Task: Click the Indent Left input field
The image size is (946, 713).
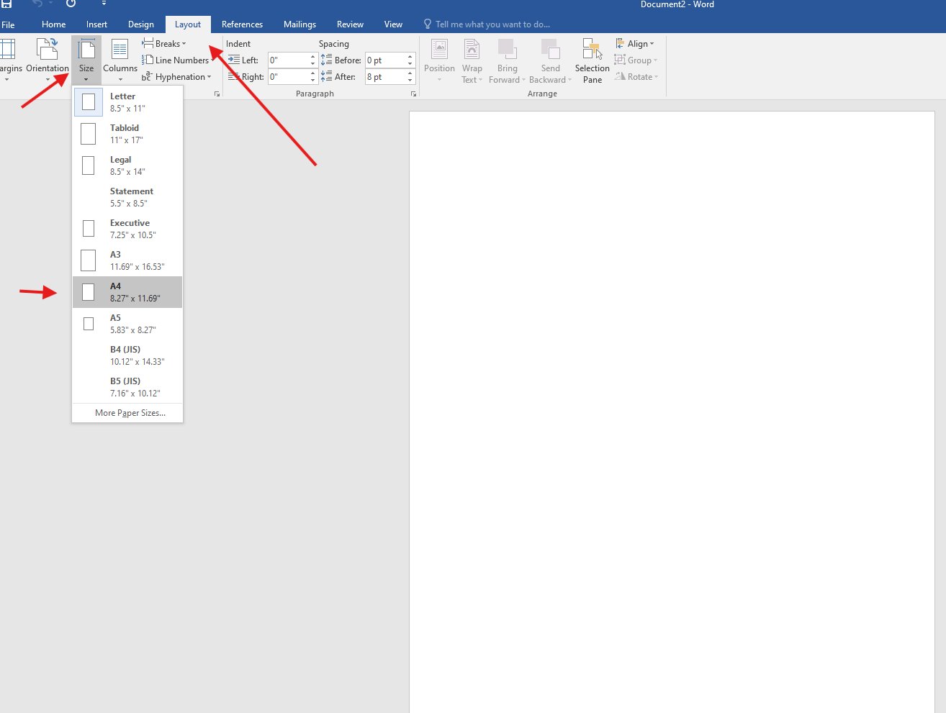Action: (x=288, y=60)
